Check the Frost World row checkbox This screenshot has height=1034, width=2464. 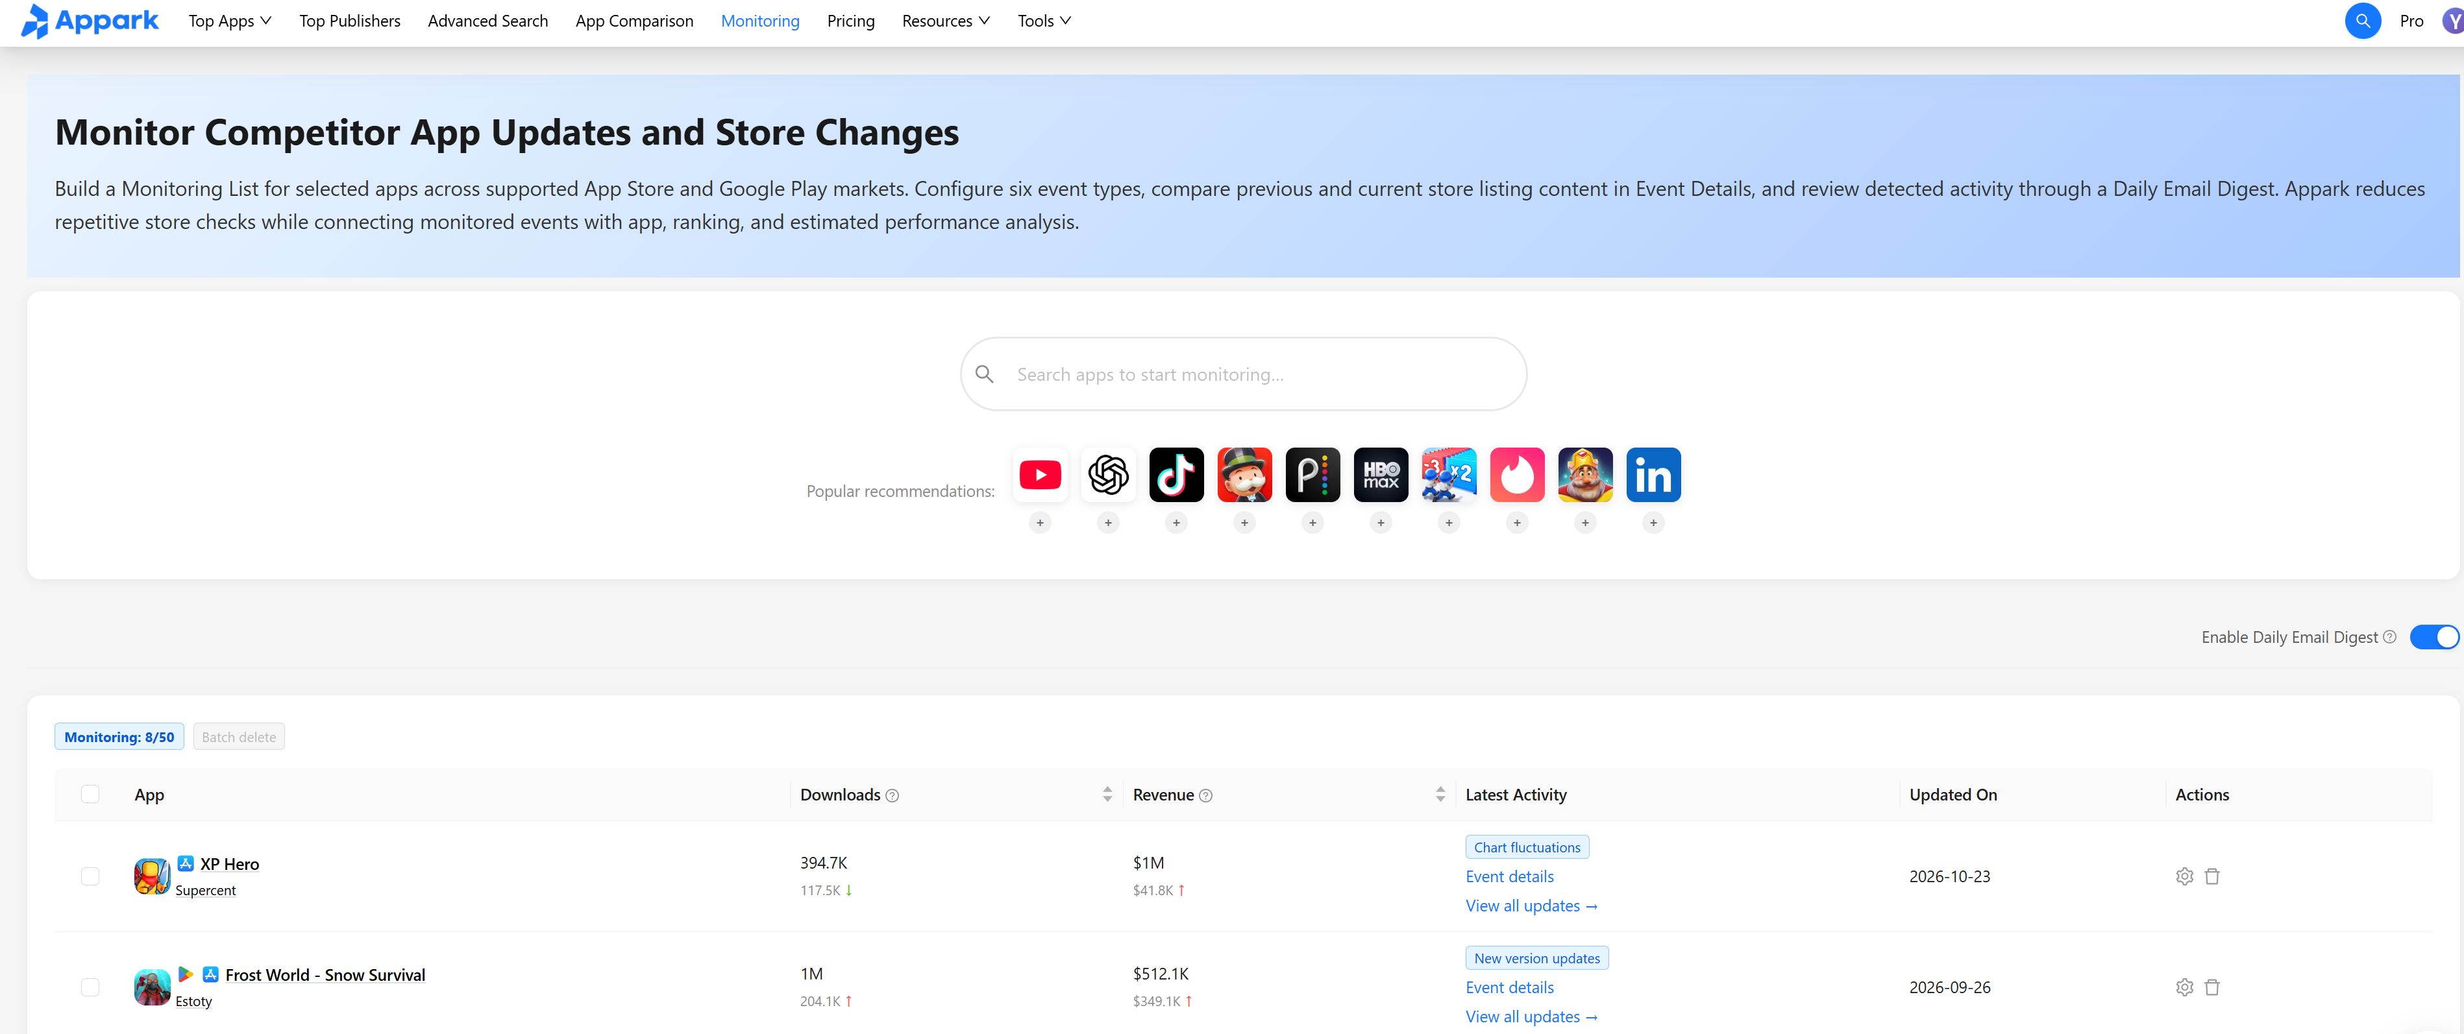point(90,987)
